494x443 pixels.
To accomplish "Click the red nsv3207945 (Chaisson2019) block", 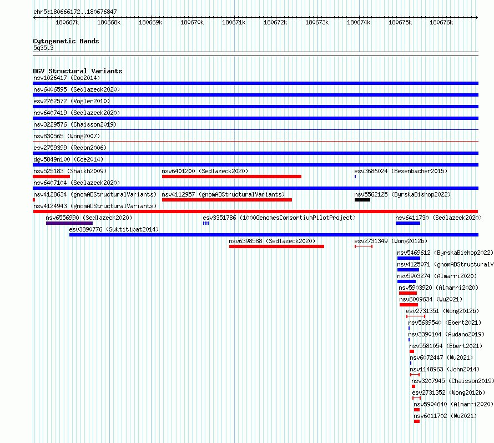I will coord(414,386).
